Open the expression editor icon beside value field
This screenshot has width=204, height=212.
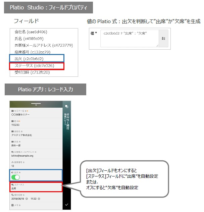click(163, 38)
